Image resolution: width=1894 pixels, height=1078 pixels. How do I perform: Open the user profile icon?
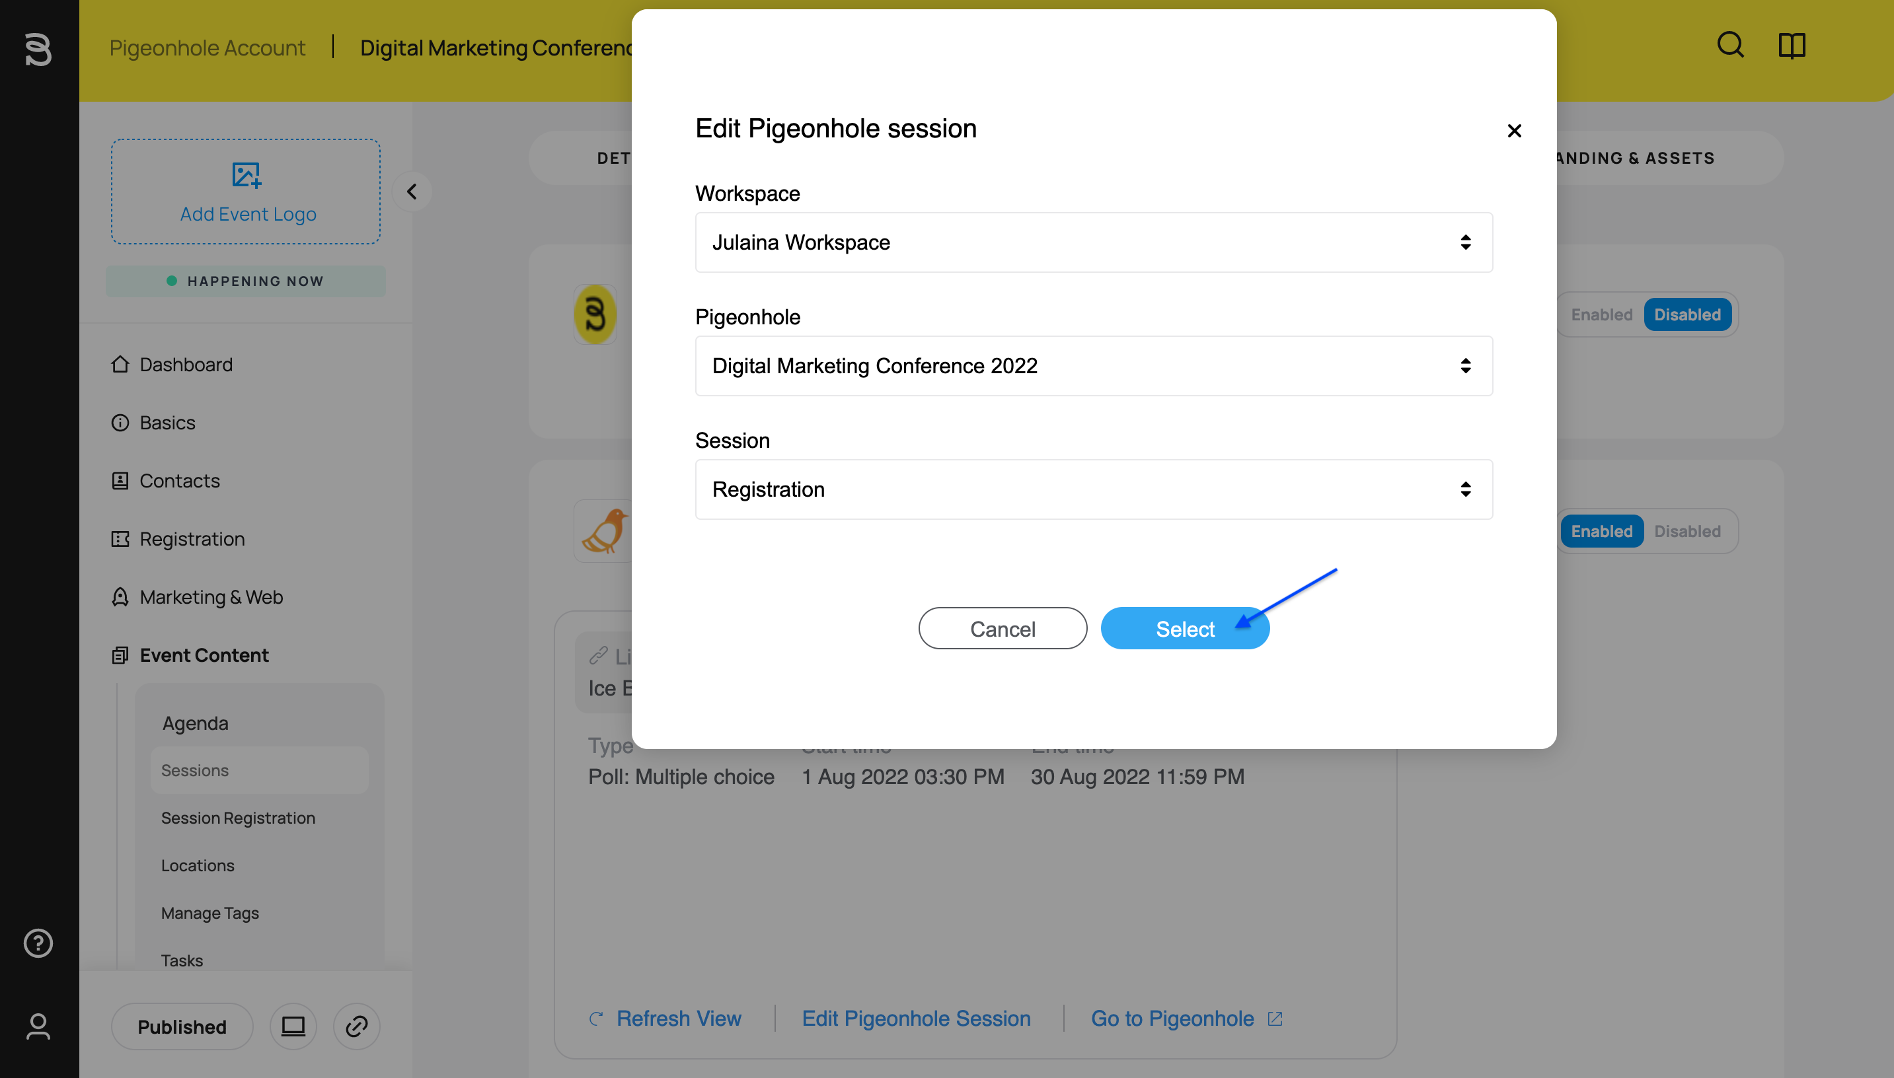pos(38,1026)
